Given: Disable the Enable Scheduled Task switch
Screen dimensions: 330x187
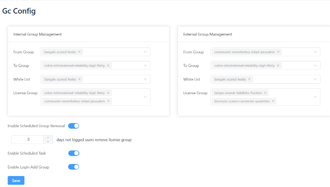Looking at the screenshot, I should (74, 153).
